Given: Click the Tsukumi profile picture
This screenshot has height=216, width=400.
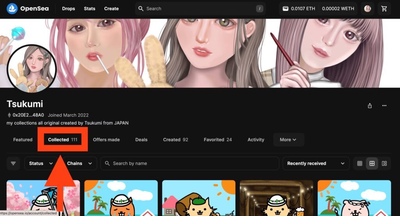Looking at the screenshot, I should pos(32,69).
